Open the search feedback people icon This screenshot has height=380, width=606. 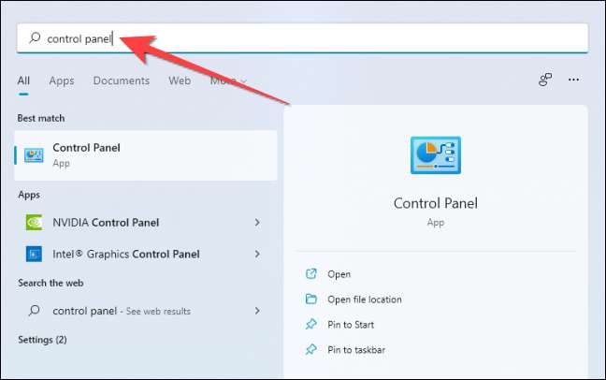coord(545,80)
